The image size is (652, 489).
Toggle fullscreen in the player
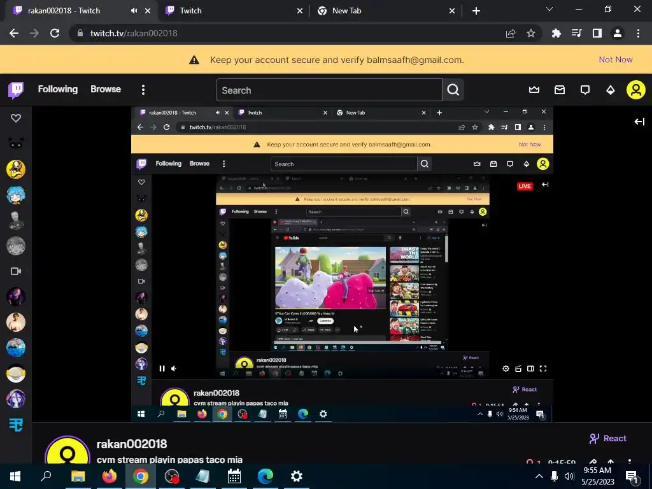point(543,369)
